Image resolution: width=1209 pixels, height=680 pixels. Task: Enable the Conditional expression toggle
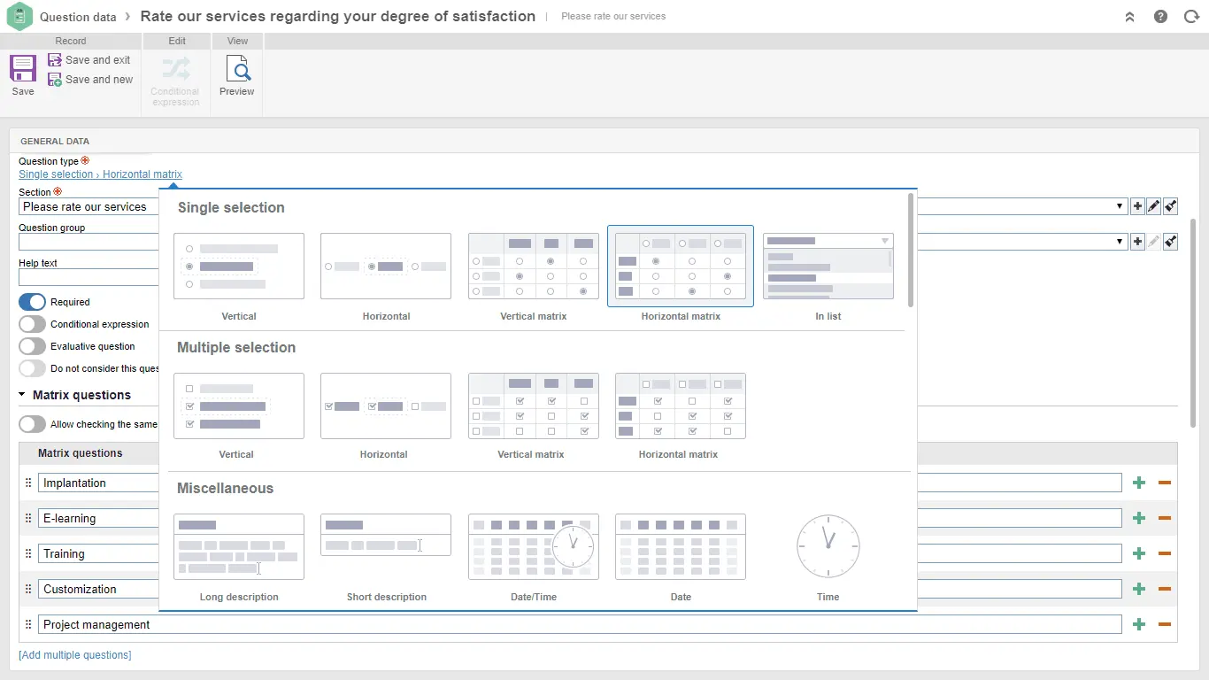click(32, 324)
